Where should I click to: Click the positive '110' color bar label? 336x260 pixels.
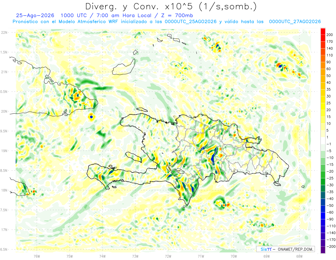coord(330,55)
